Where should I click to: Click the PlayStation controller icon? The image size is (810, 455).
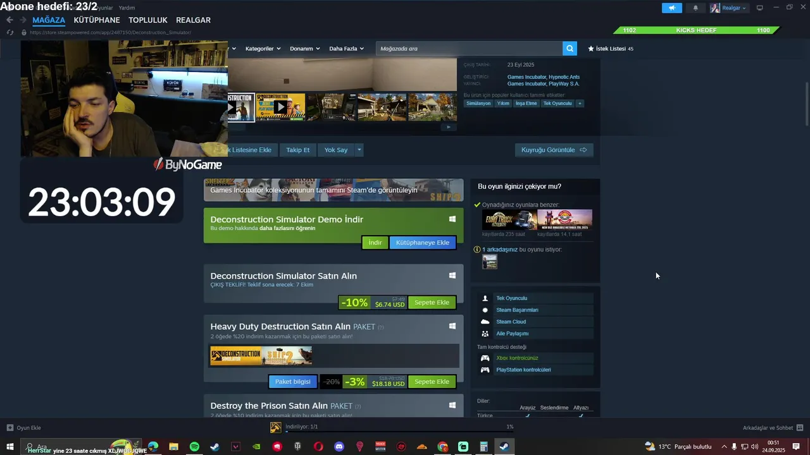[485, 370]
